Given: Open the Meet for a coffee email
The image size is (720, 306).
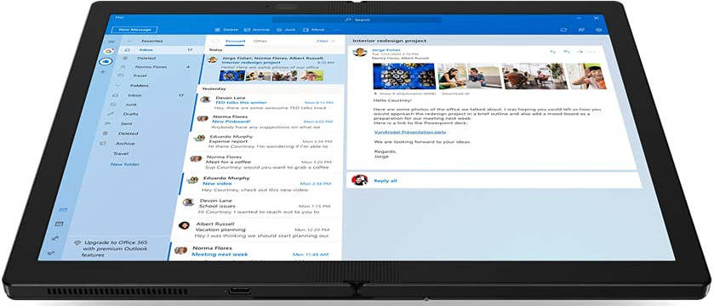Looking at the screenshot, I should [262, 161].
